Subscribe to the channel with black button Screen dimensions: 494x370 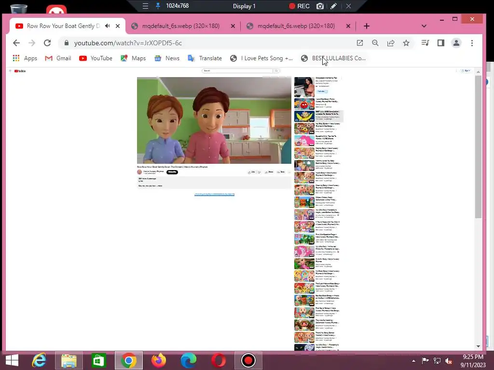click(x=172, y=172)
